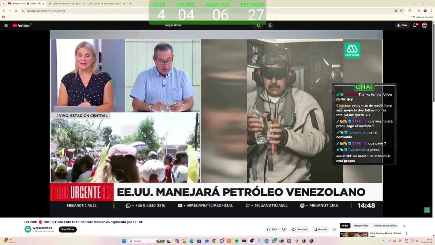Image resolution: width=435 pixels, height=245 pixels.
Task: Open a new Chrome tab
Action: (x=130, y=3)
